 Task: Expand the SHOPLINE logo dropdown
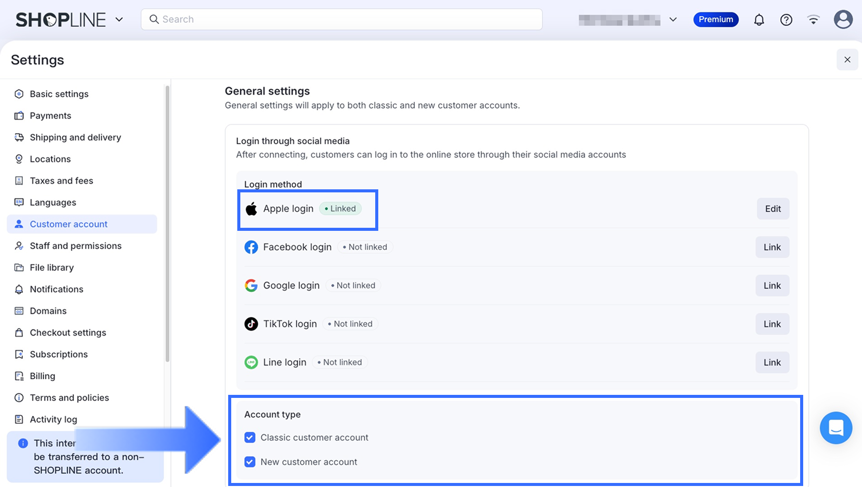[119, 20]
